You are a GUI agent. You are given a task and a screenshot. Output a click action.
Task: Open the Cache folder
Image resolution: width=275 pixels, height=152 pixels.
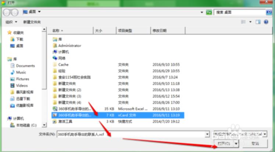(x=63, y=64)
